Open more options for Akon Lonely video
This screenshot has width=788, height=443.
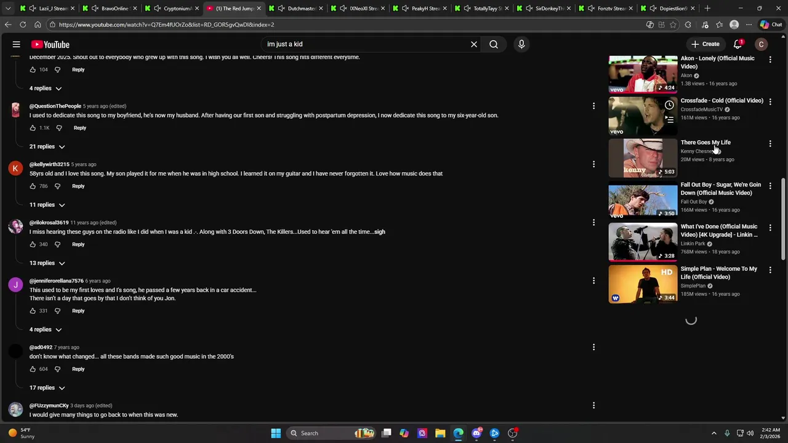pos(770,59)
